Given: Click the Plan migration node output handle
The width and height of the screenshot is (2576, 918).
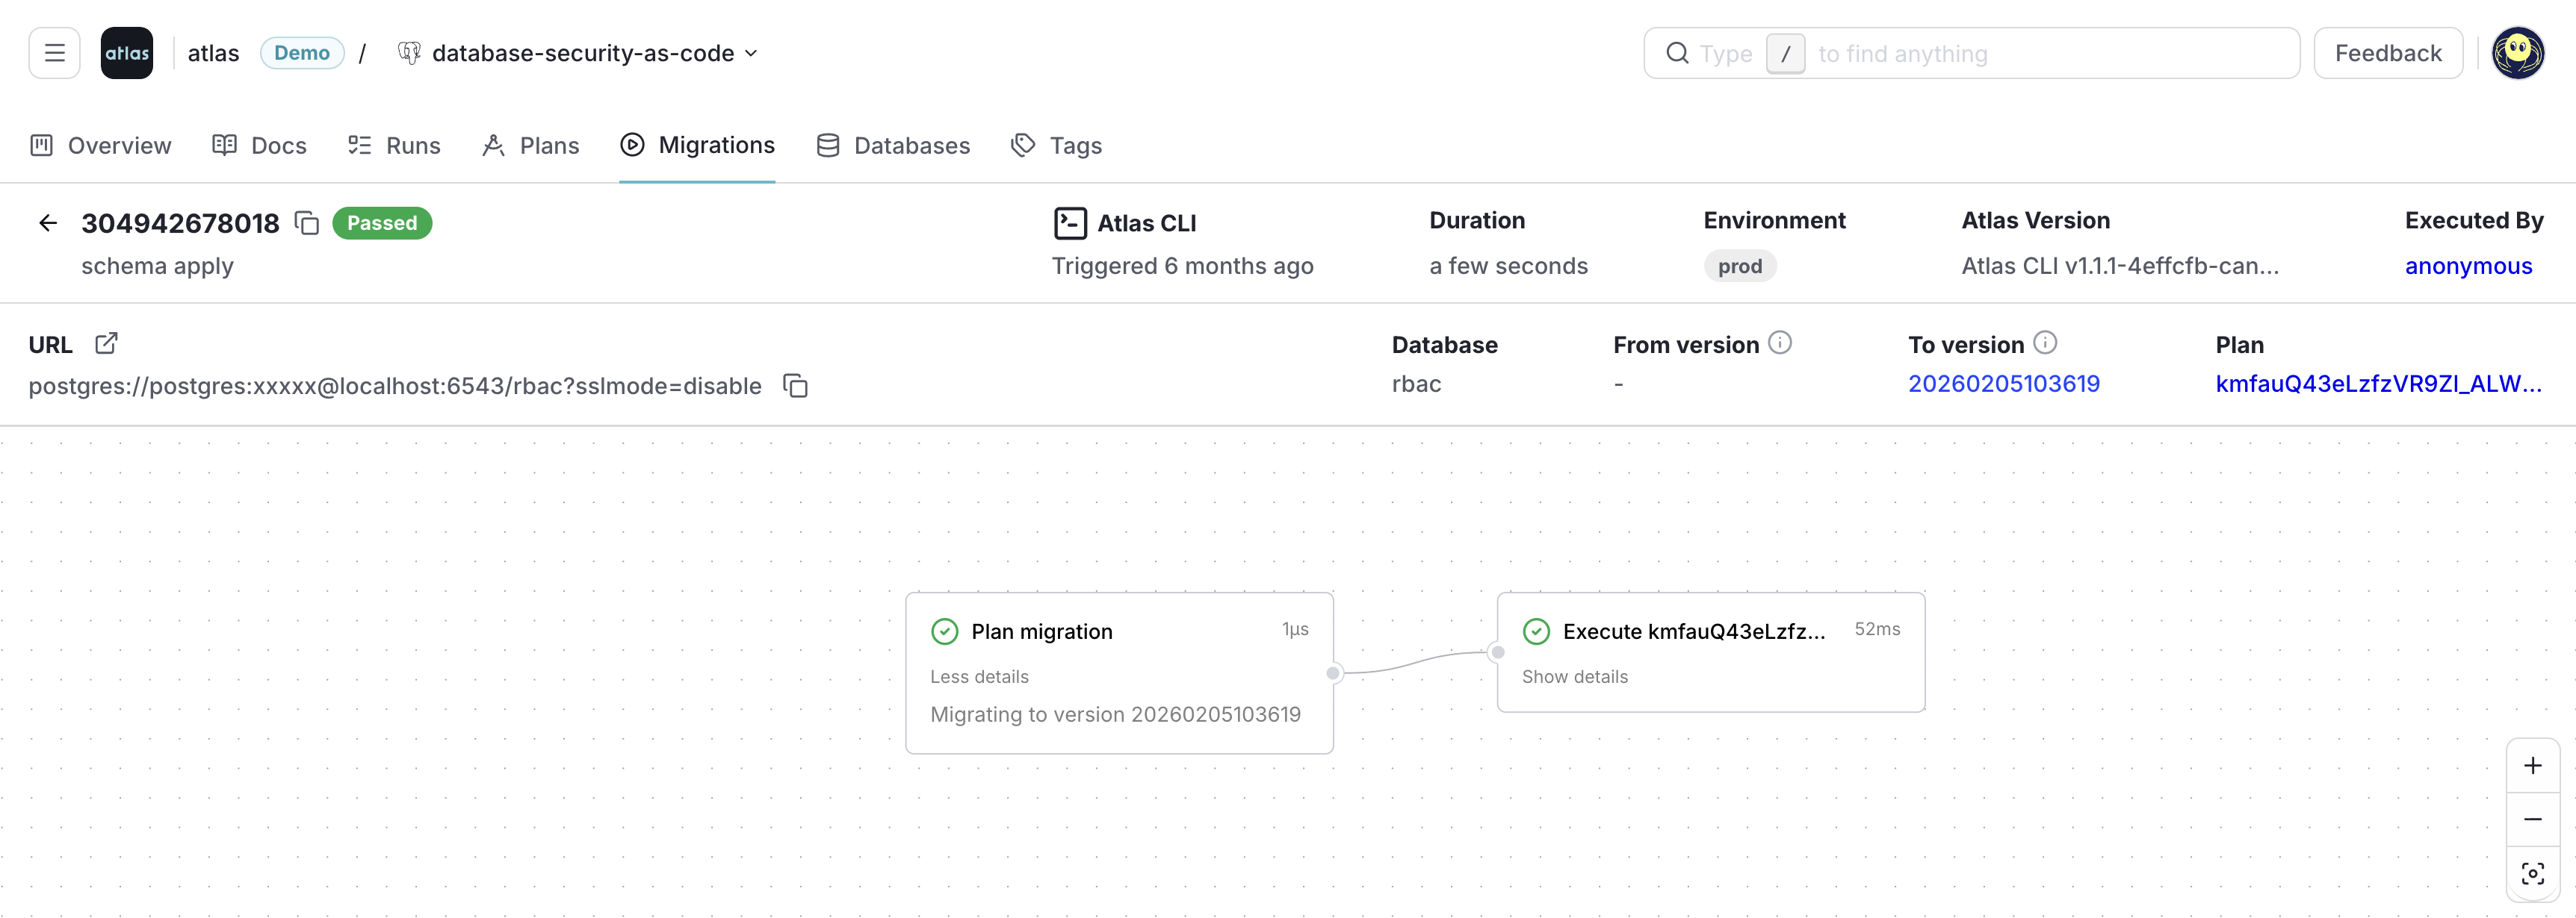Looking at the screenshot, I should point(1333,673).
